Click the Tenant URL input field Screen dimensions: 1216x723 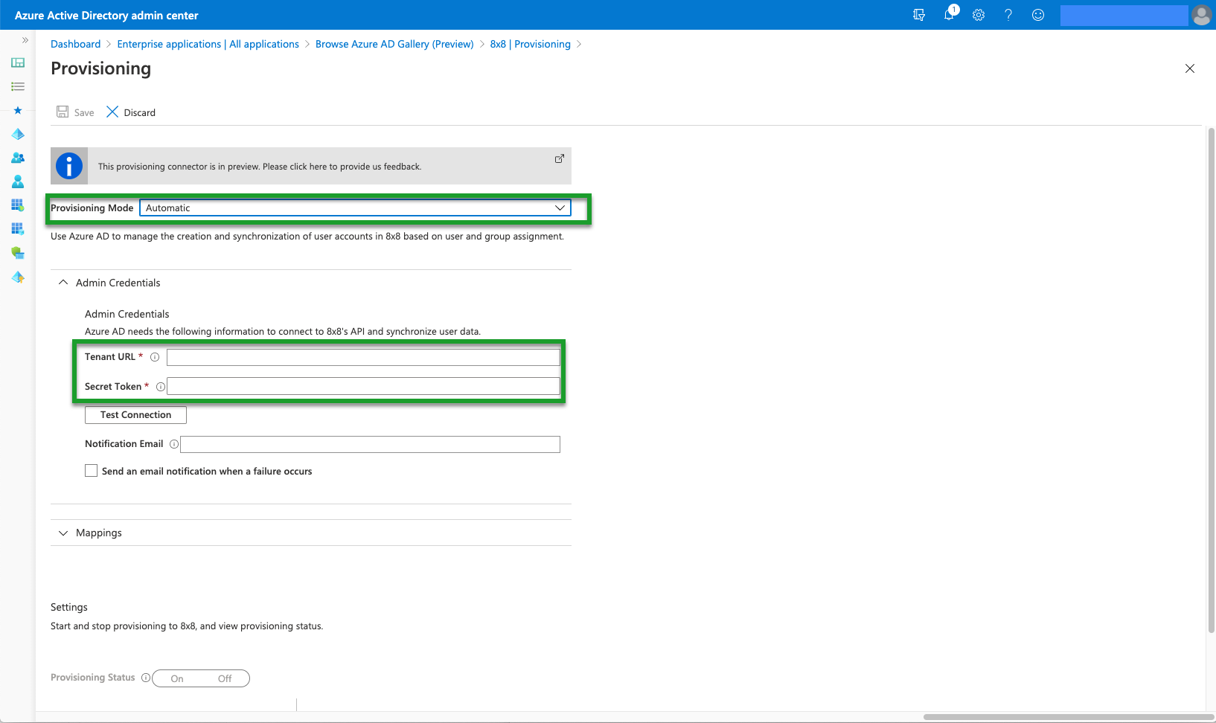click(x=363, y=357)
